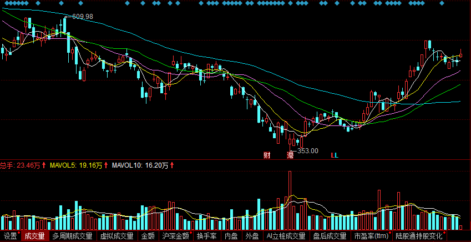Switch to 多周期成交量 tab
Viewport: 471px width, 242px height.
coord(72,236)
